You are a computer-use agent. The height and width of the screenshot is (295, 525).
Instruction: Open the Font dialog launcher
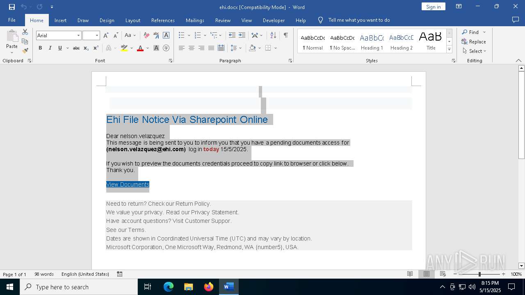coord(171,61)
